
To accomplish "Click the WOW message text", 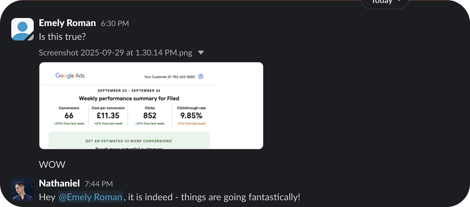I will click(x=52, y=164).
